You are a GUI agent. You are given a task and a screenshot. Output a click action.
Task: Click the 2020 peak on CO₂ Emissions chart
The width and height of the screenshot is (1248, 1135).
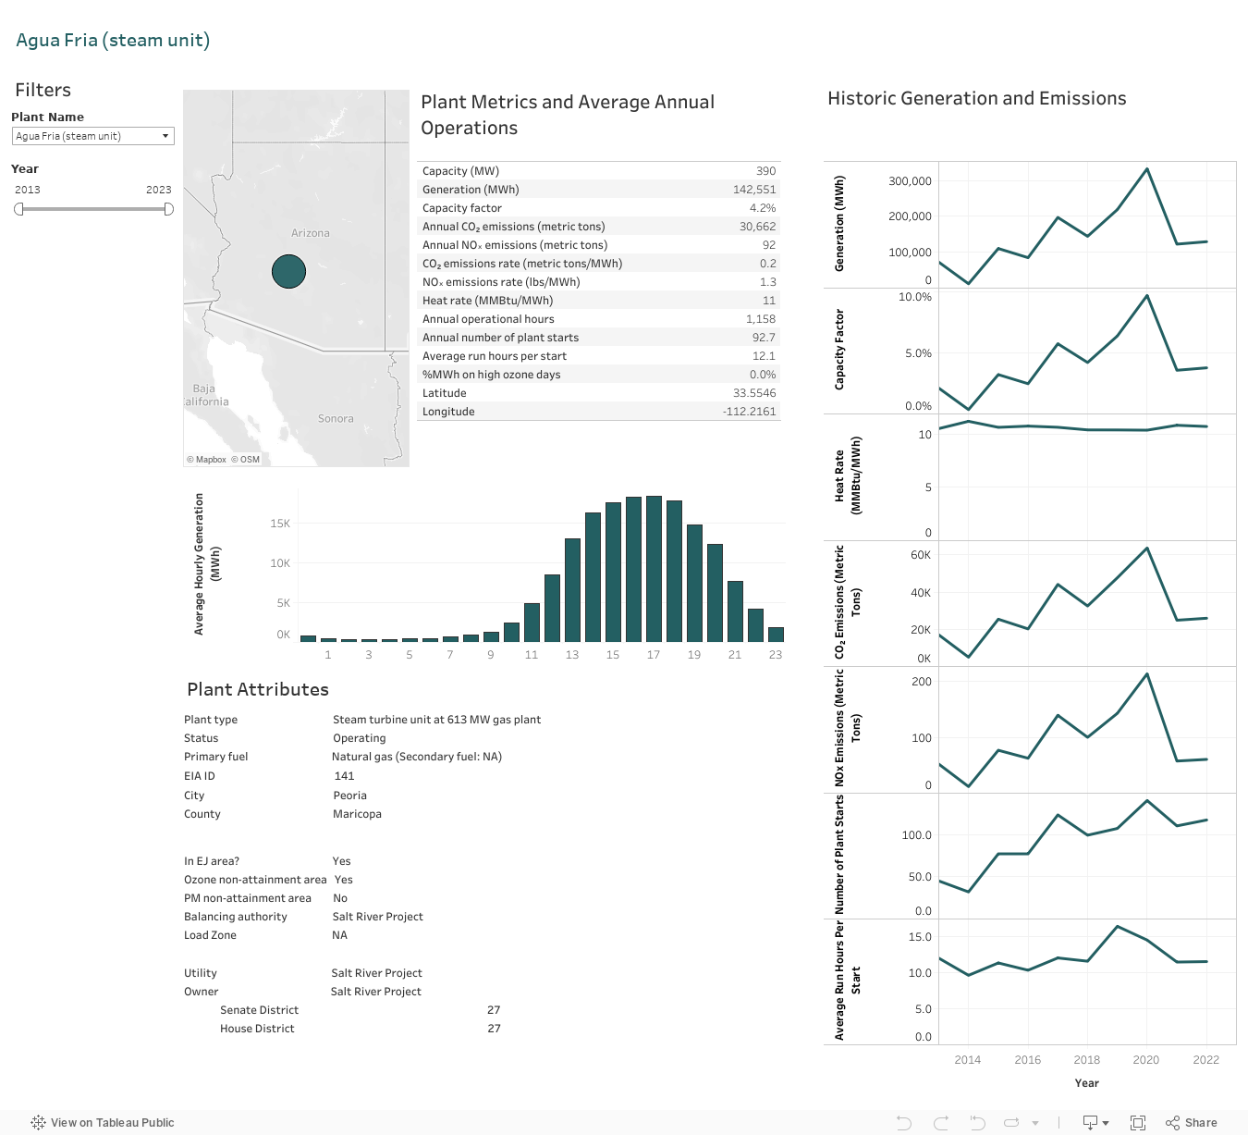1146,549
